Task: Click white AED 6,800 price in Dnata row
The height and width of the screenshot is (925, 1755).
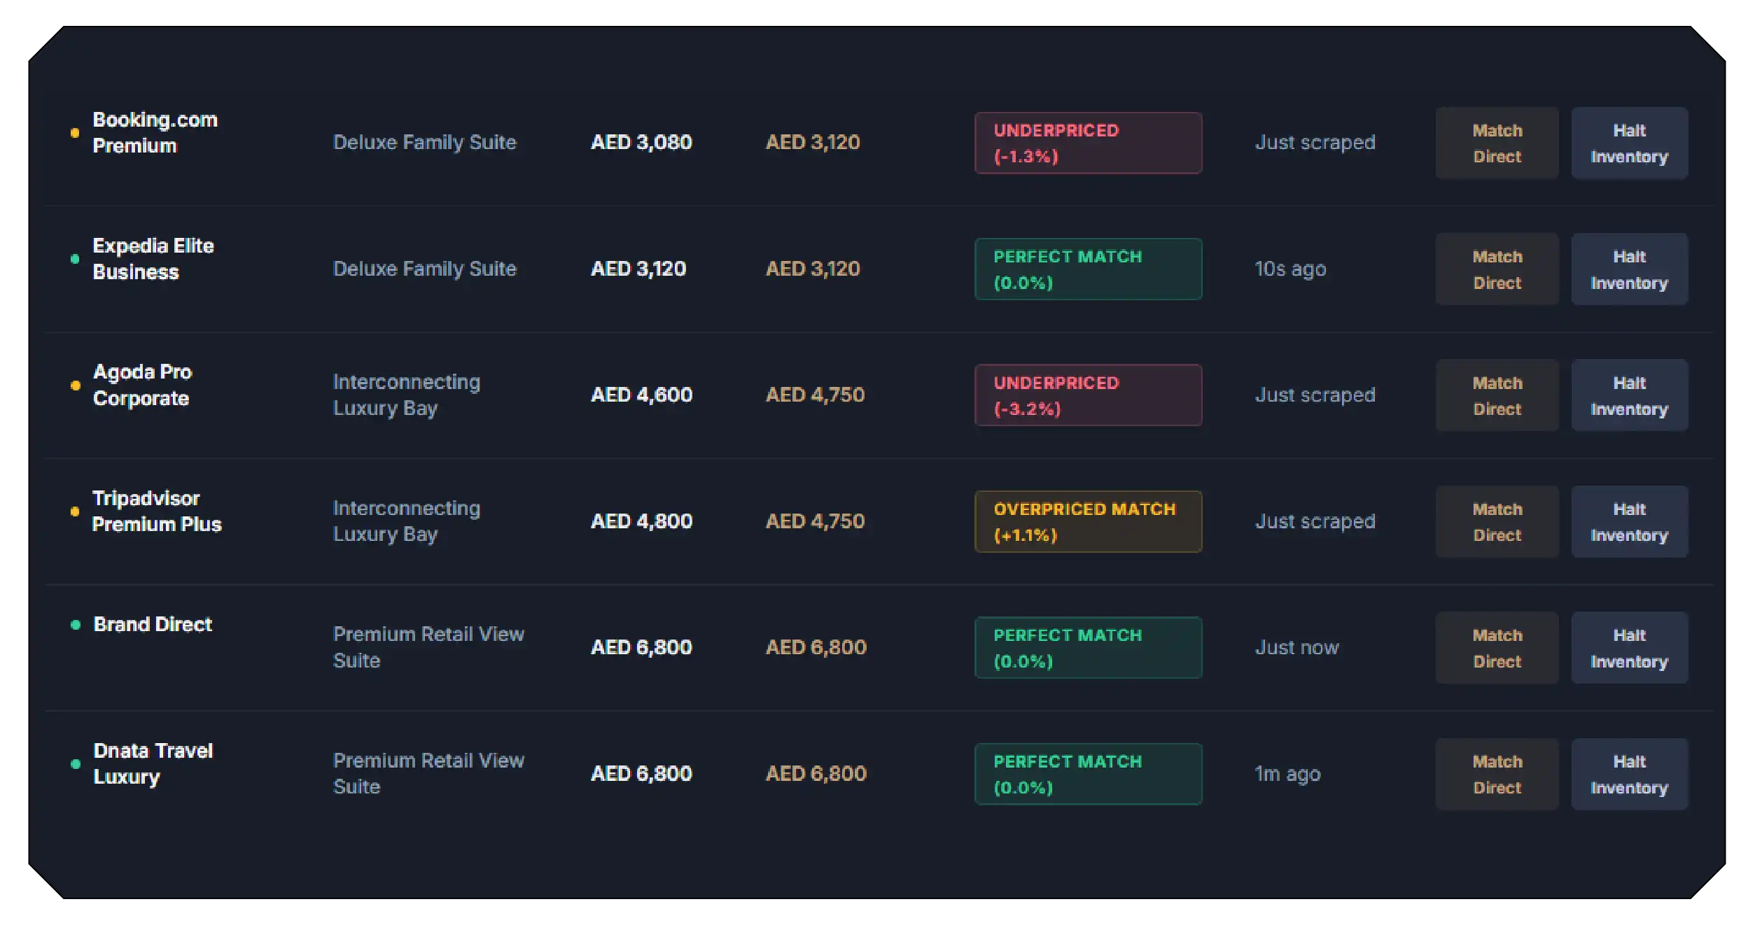Action: pos(641,773)
